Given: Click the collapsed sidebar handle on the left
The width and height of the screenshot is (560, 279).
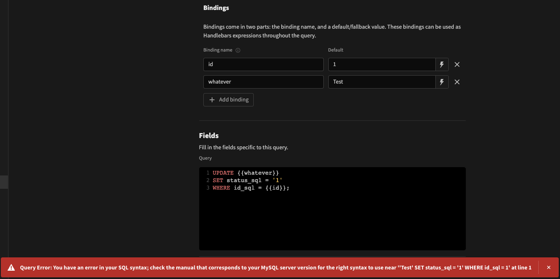Looking at the screenshot, I should pyautogui.click(x=4, y=182).
